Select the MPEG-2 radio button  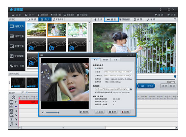96,76
